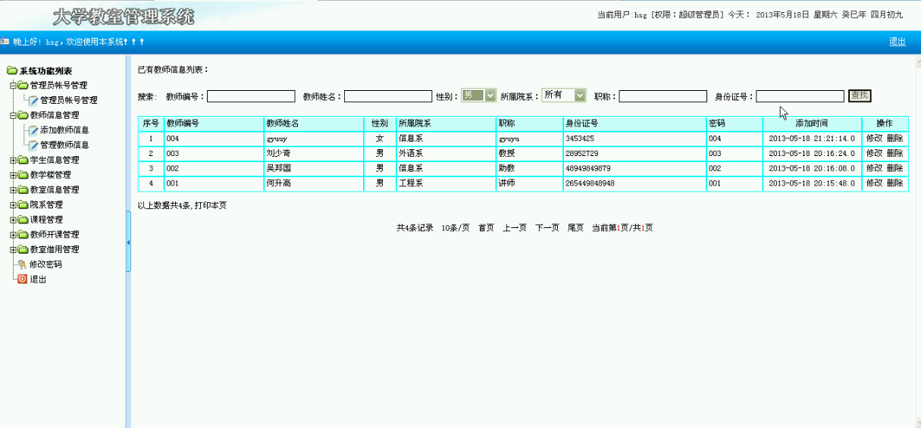Open the 管理员帐号管理 sub-item page icon
Image resolution: width=921 pixels, height=428 pixels.
(33, 100)
